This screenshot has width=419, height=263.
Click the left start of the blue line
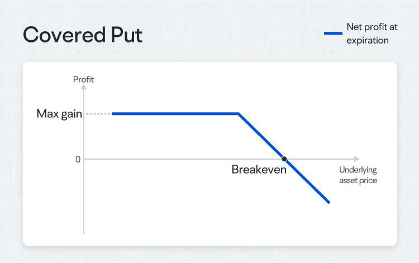(113, 114)
